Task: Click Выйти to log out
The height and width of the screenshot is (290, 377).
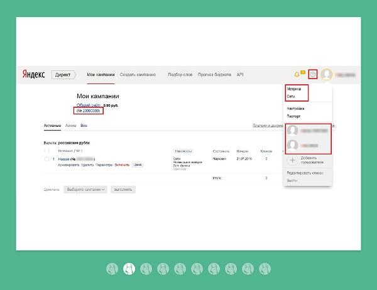Action: (292, 180)
